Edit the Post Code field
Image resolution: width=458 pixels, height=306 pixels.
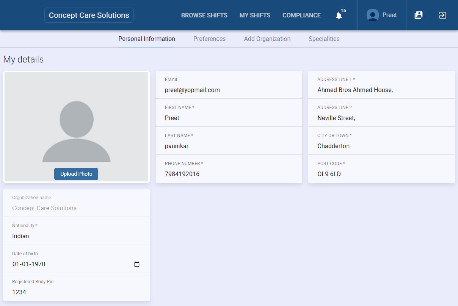coord(381,169)
